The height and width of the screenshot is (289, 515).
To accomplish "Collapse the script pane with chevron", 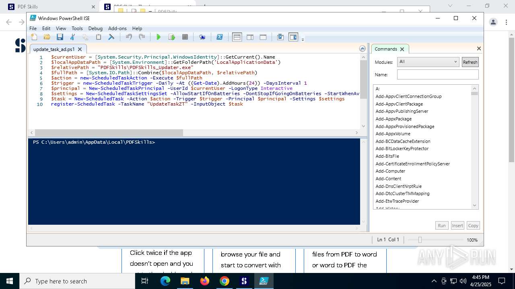I will point(363,49).
